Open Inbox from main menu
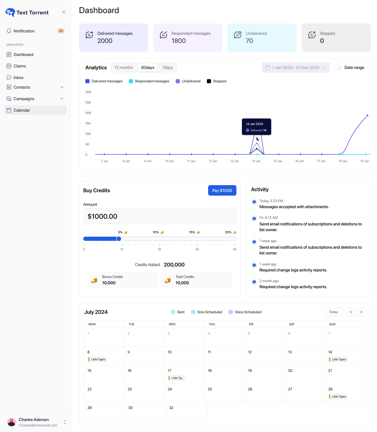Image resolution: width=377 pixels, height=432 pixels. pyautogui.click(x=35, y=77)
